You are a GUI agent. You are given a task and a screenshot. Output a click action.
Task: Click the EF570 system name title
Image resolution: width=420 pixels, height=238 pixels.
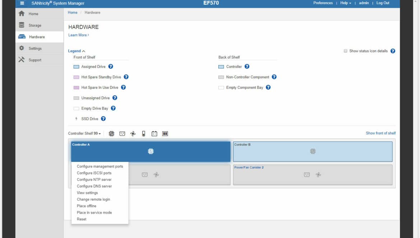pyautogui.click(x=211, y=3)
